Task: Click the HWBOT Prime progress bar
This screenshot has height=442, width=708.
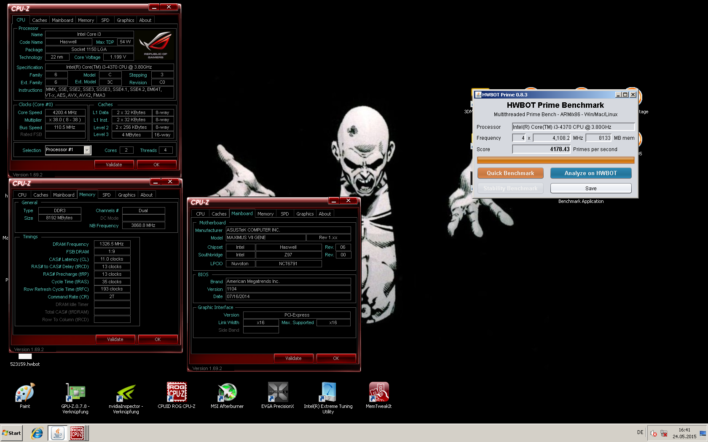Action: 555,160
